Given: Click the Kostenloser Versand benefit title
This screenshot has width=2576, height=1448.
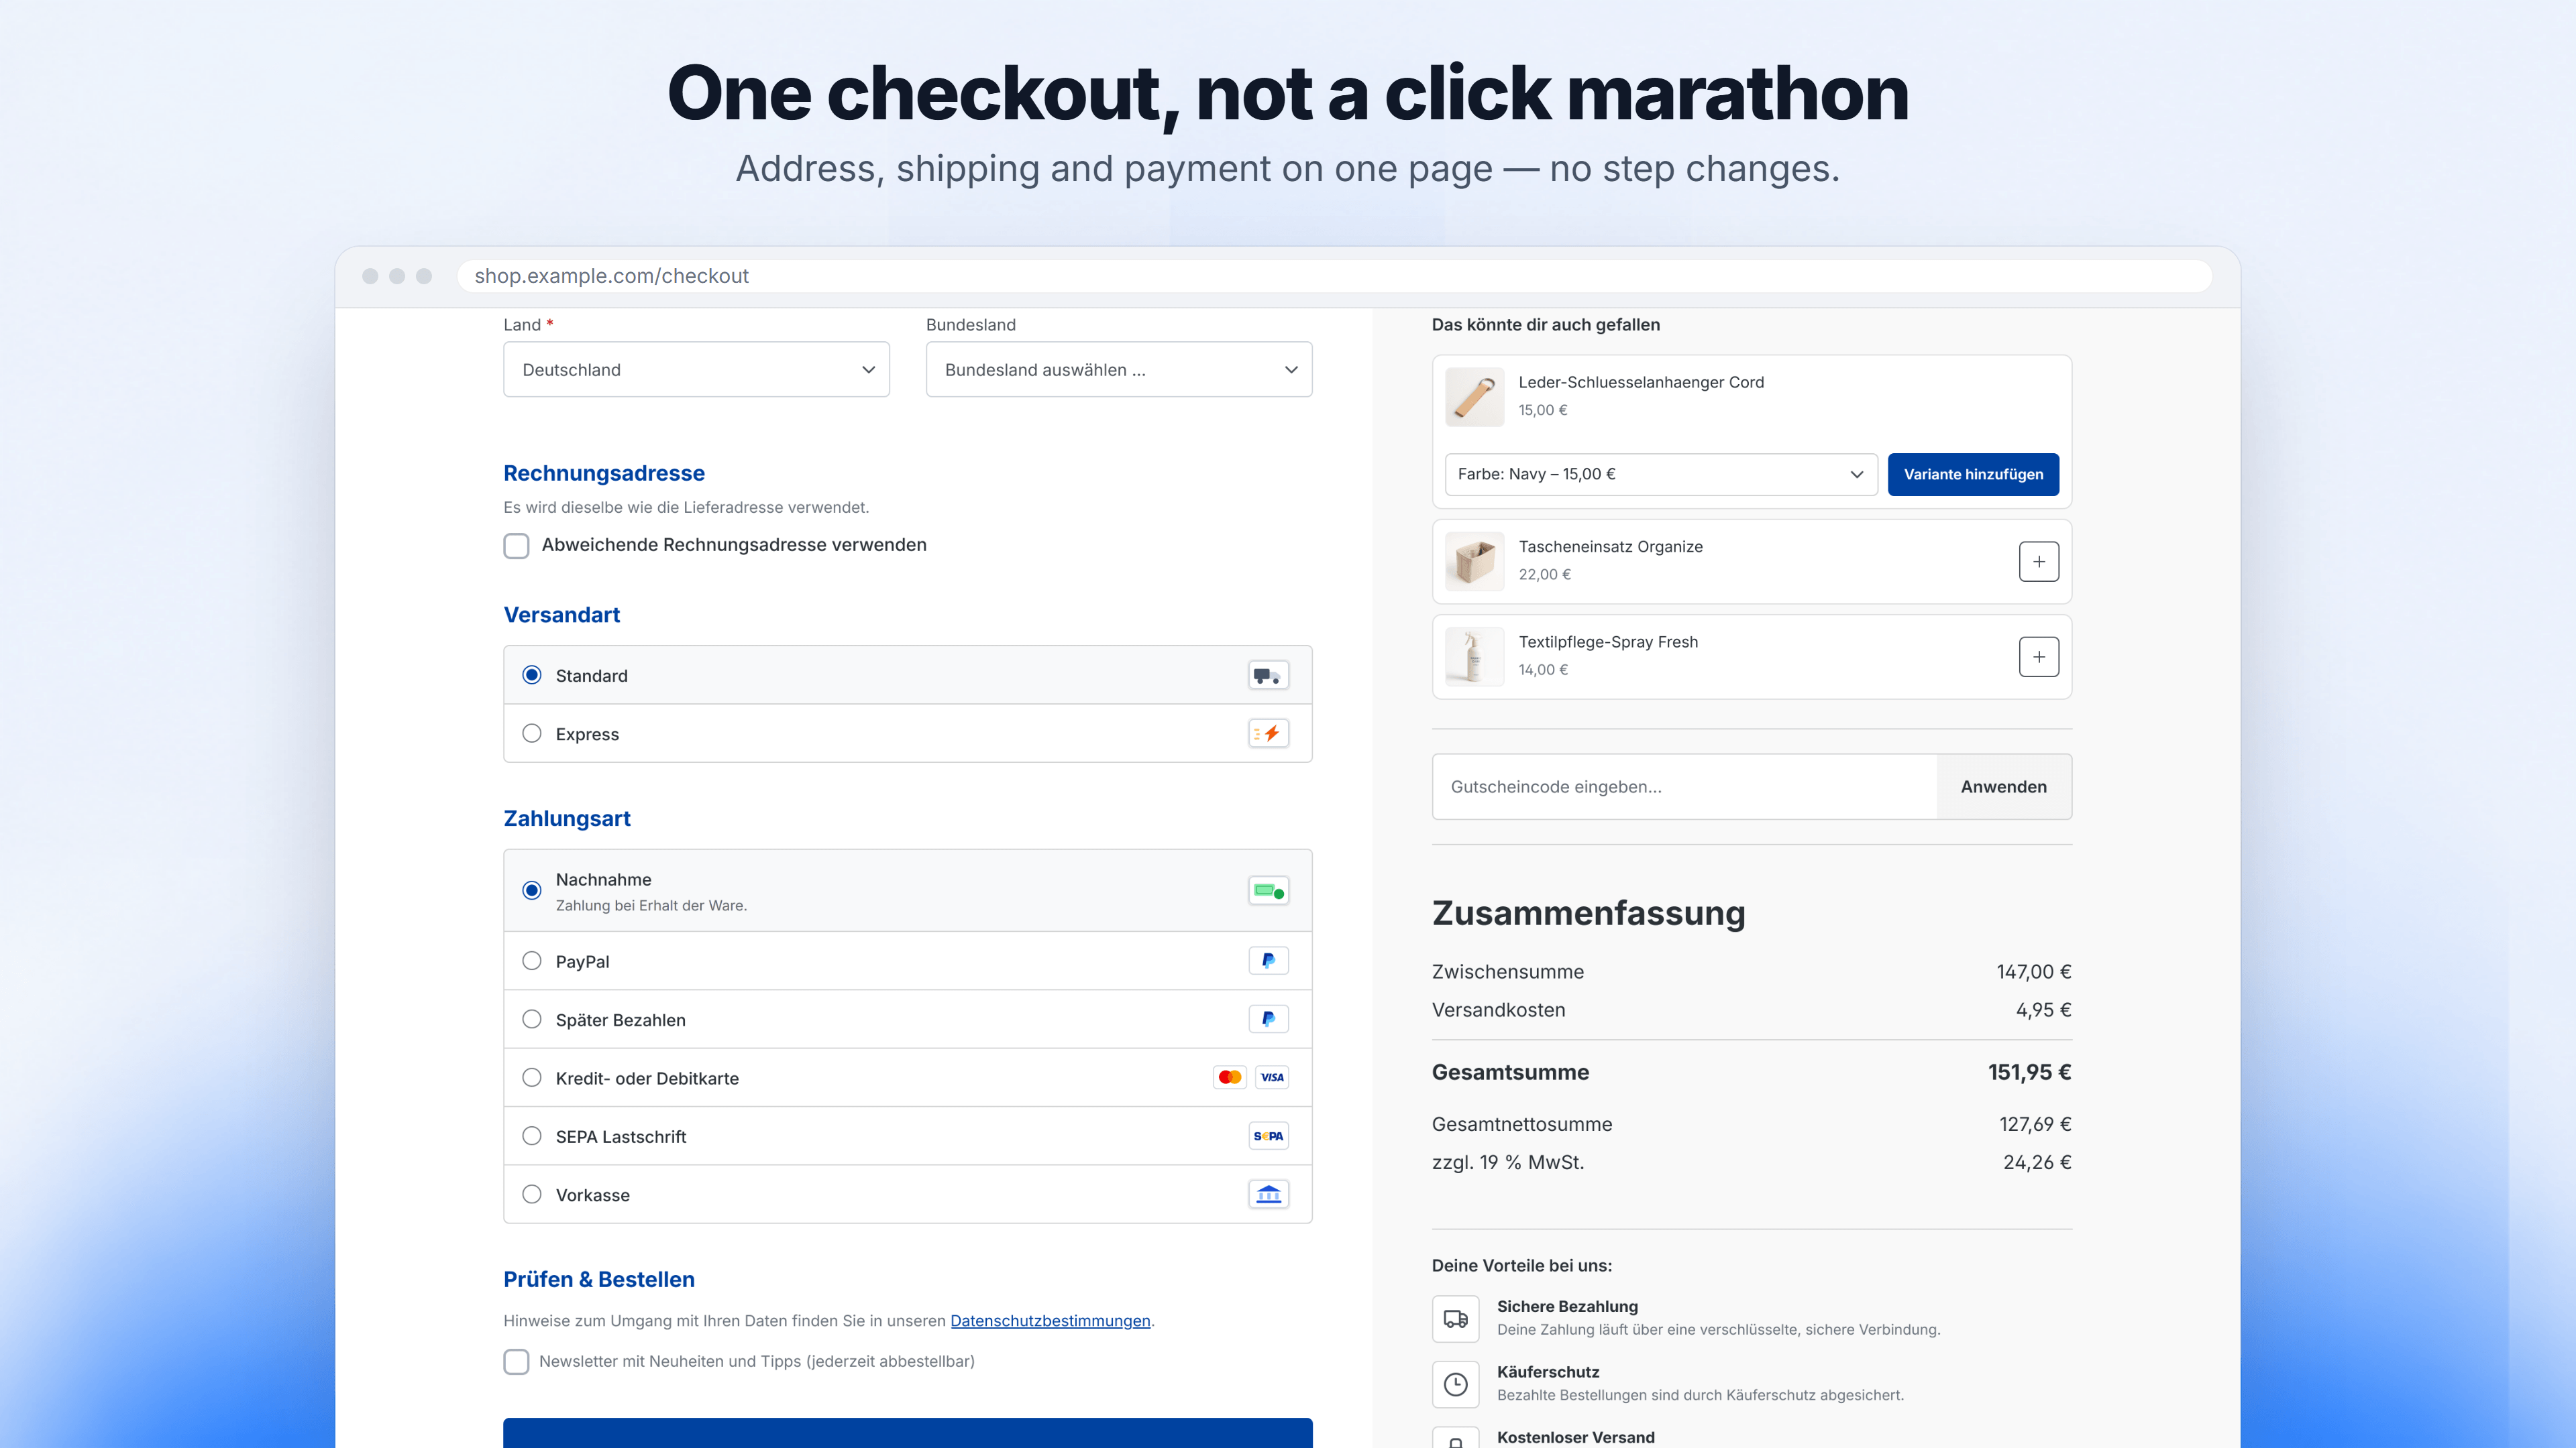Looking at the screenshot, I should click(1575, 1437).
